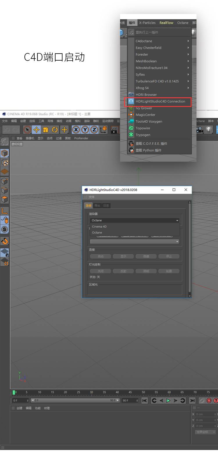
Task: Click the HDRI Browser icon in plugin menu
Action: point(131,95)
